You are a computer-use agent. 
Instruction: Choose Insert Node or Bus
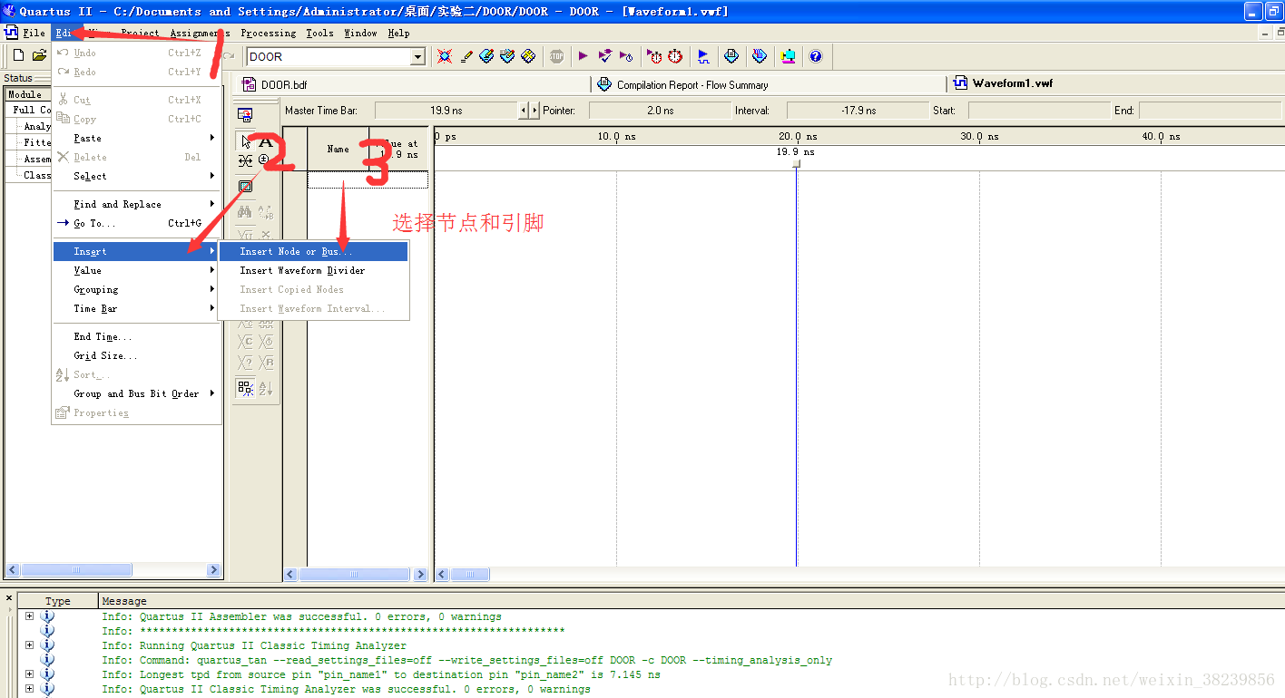point(313,251)
